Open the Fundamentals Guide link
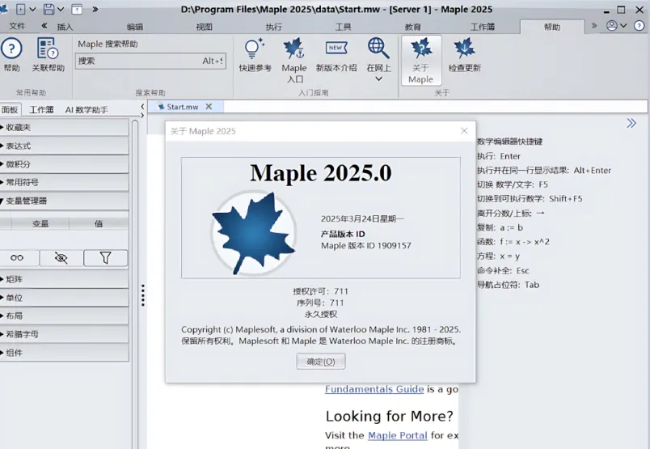The width and height of the screenshot is (650, 449). [374, 389]
